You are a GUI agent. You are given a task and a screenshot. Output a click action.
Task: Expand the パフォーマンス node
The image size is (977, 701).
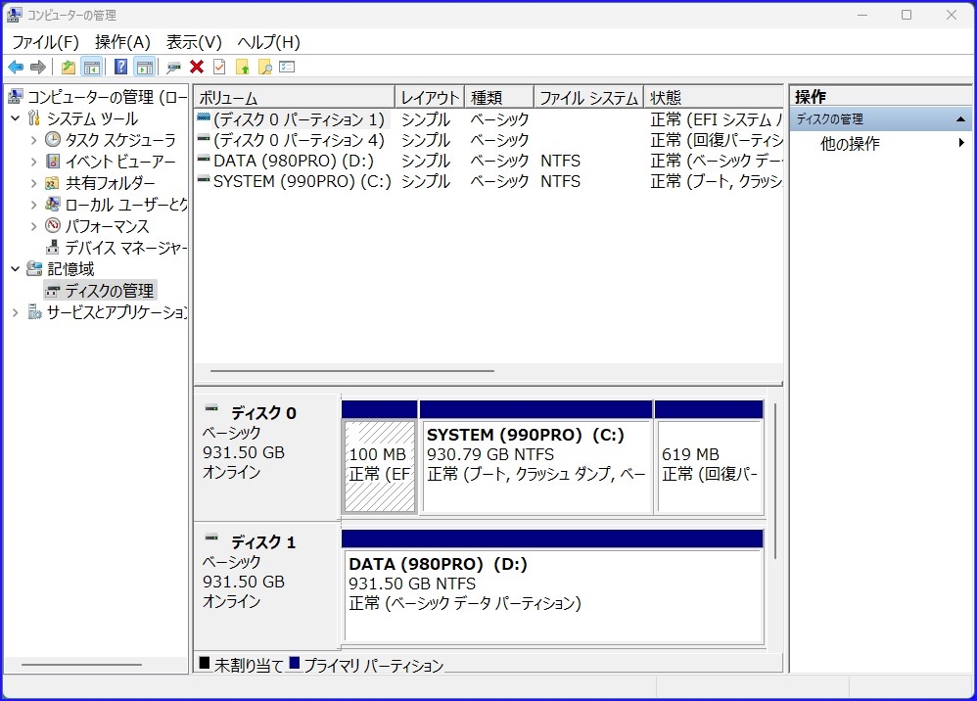tap(33, 226)
